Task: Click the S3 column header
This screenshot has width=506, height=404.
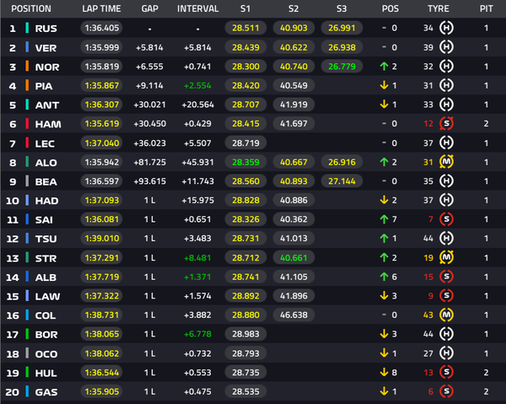Action: coord(342,8)
